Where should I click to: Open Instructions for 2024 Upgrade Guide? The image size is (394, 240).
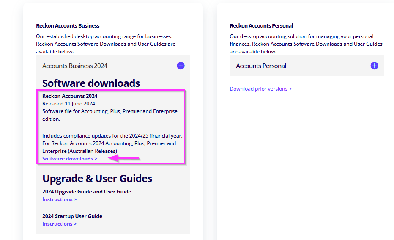point(59,199)
